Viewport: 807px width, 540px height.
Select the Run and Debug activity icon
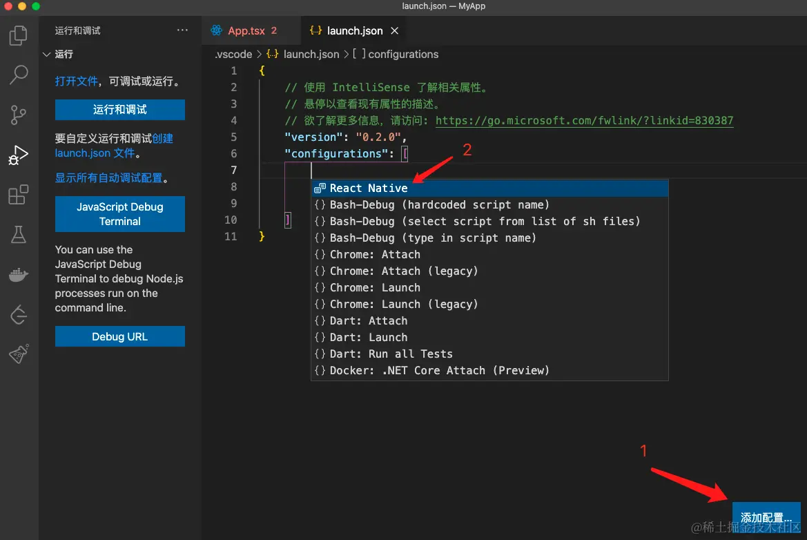(x=19, y=155)
